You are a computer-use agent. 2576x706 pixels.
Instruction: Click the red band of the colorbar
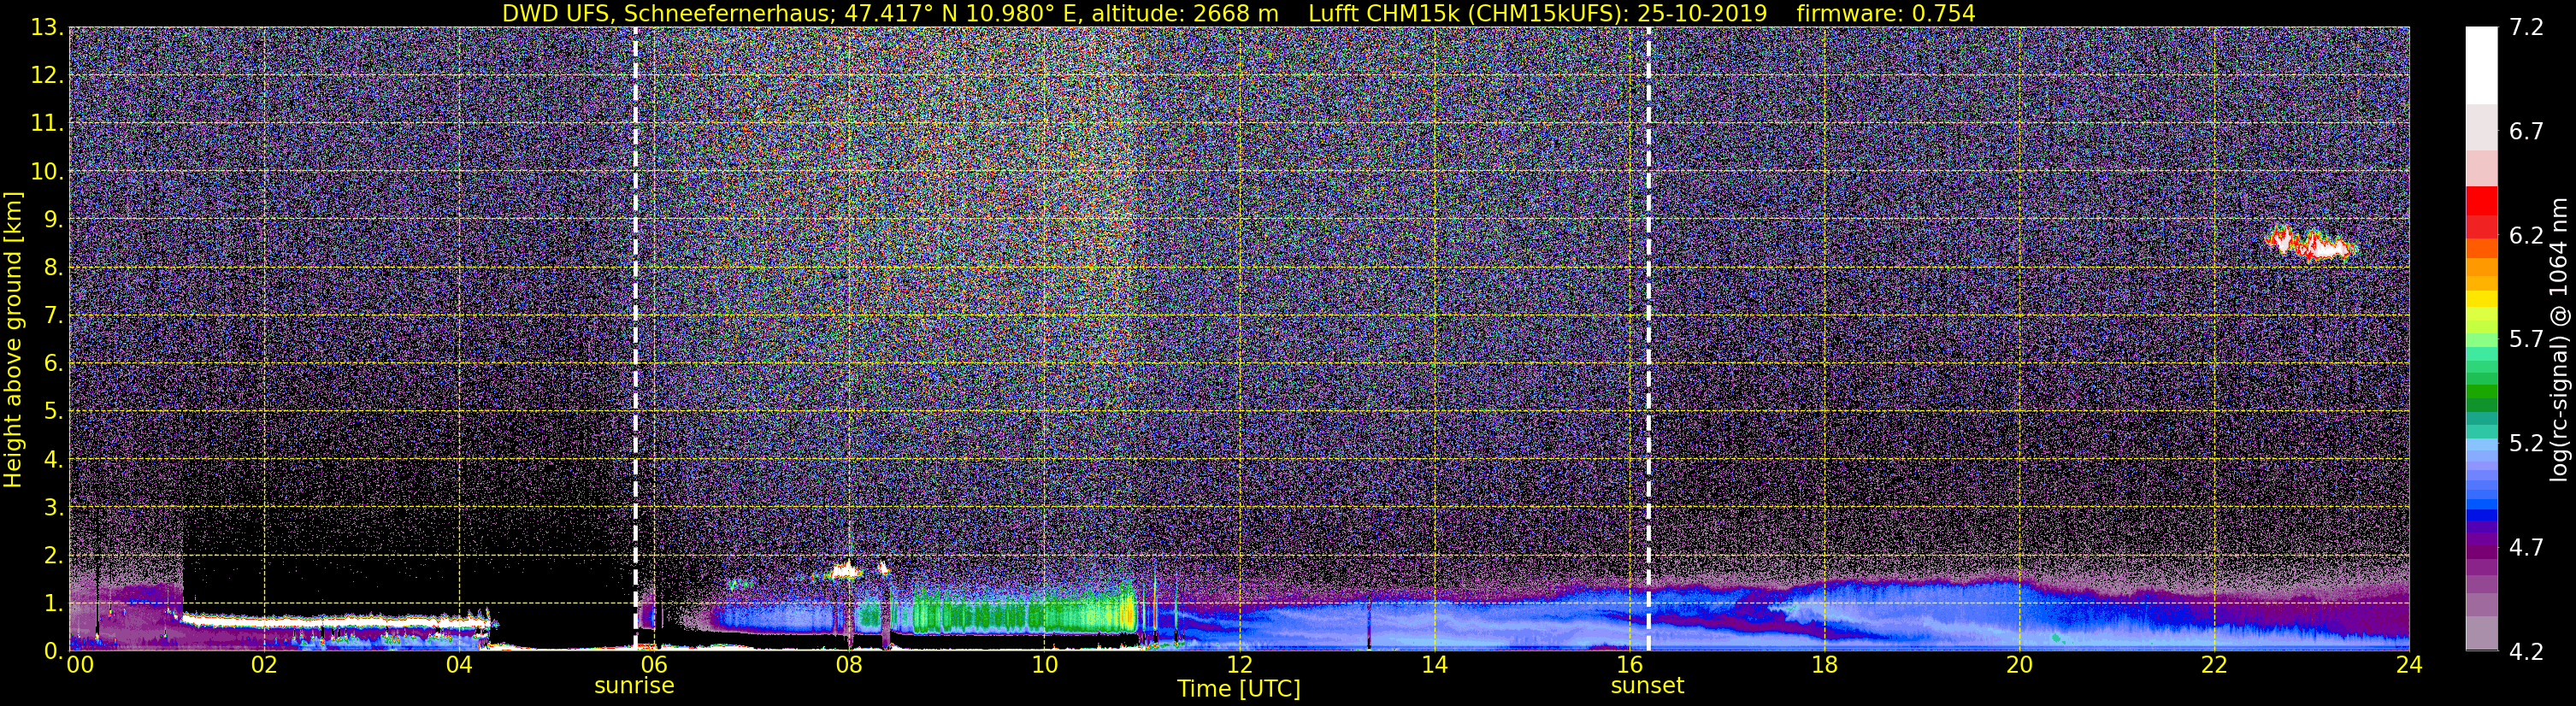2481,211
